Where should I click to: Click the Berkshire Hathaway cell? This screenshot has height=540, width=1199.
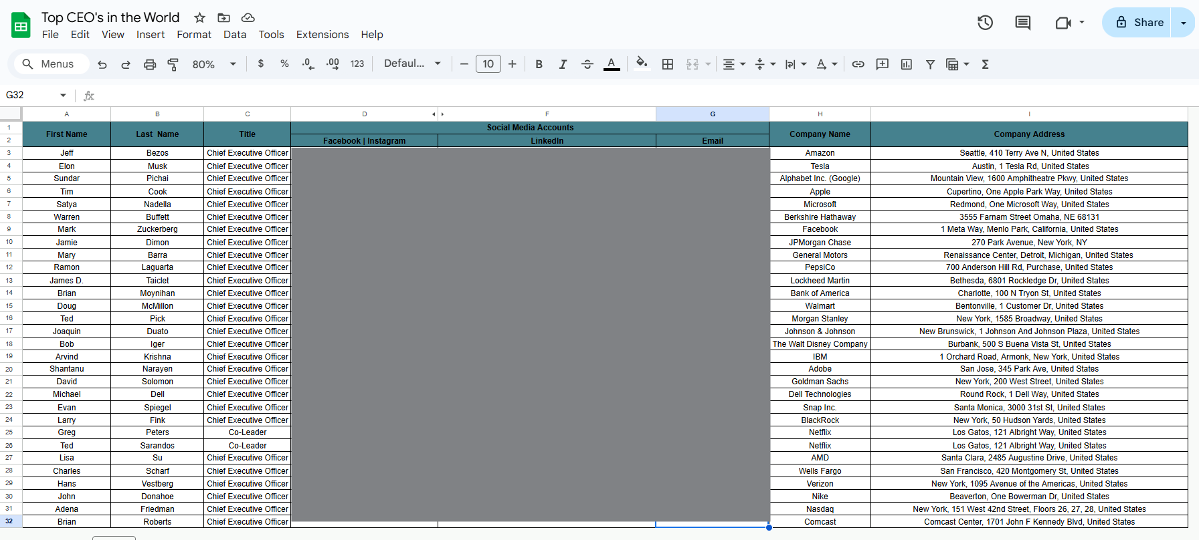coord(820,217)
